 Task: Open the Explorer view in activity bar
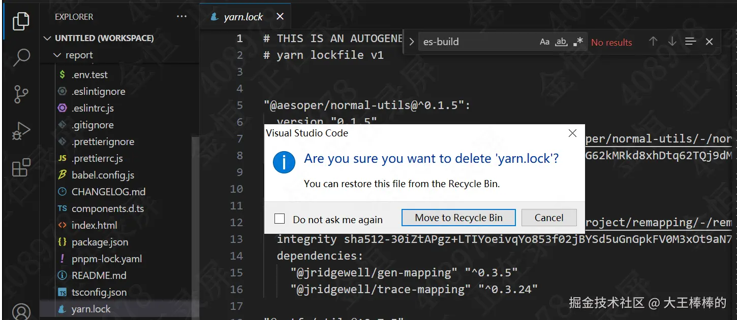[x=21, y=21]
